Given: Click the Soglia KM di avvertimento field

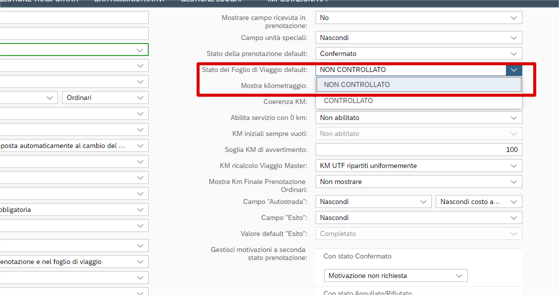Looking at the screenshot, I should pyautogui.click(x=418, y=149).
